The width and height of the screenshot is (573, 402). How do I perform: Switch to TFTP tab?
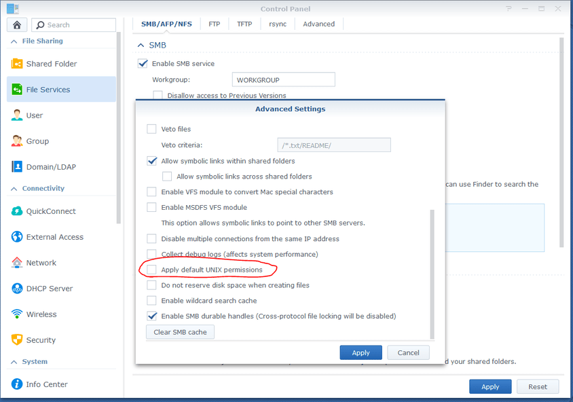(244, 24)
